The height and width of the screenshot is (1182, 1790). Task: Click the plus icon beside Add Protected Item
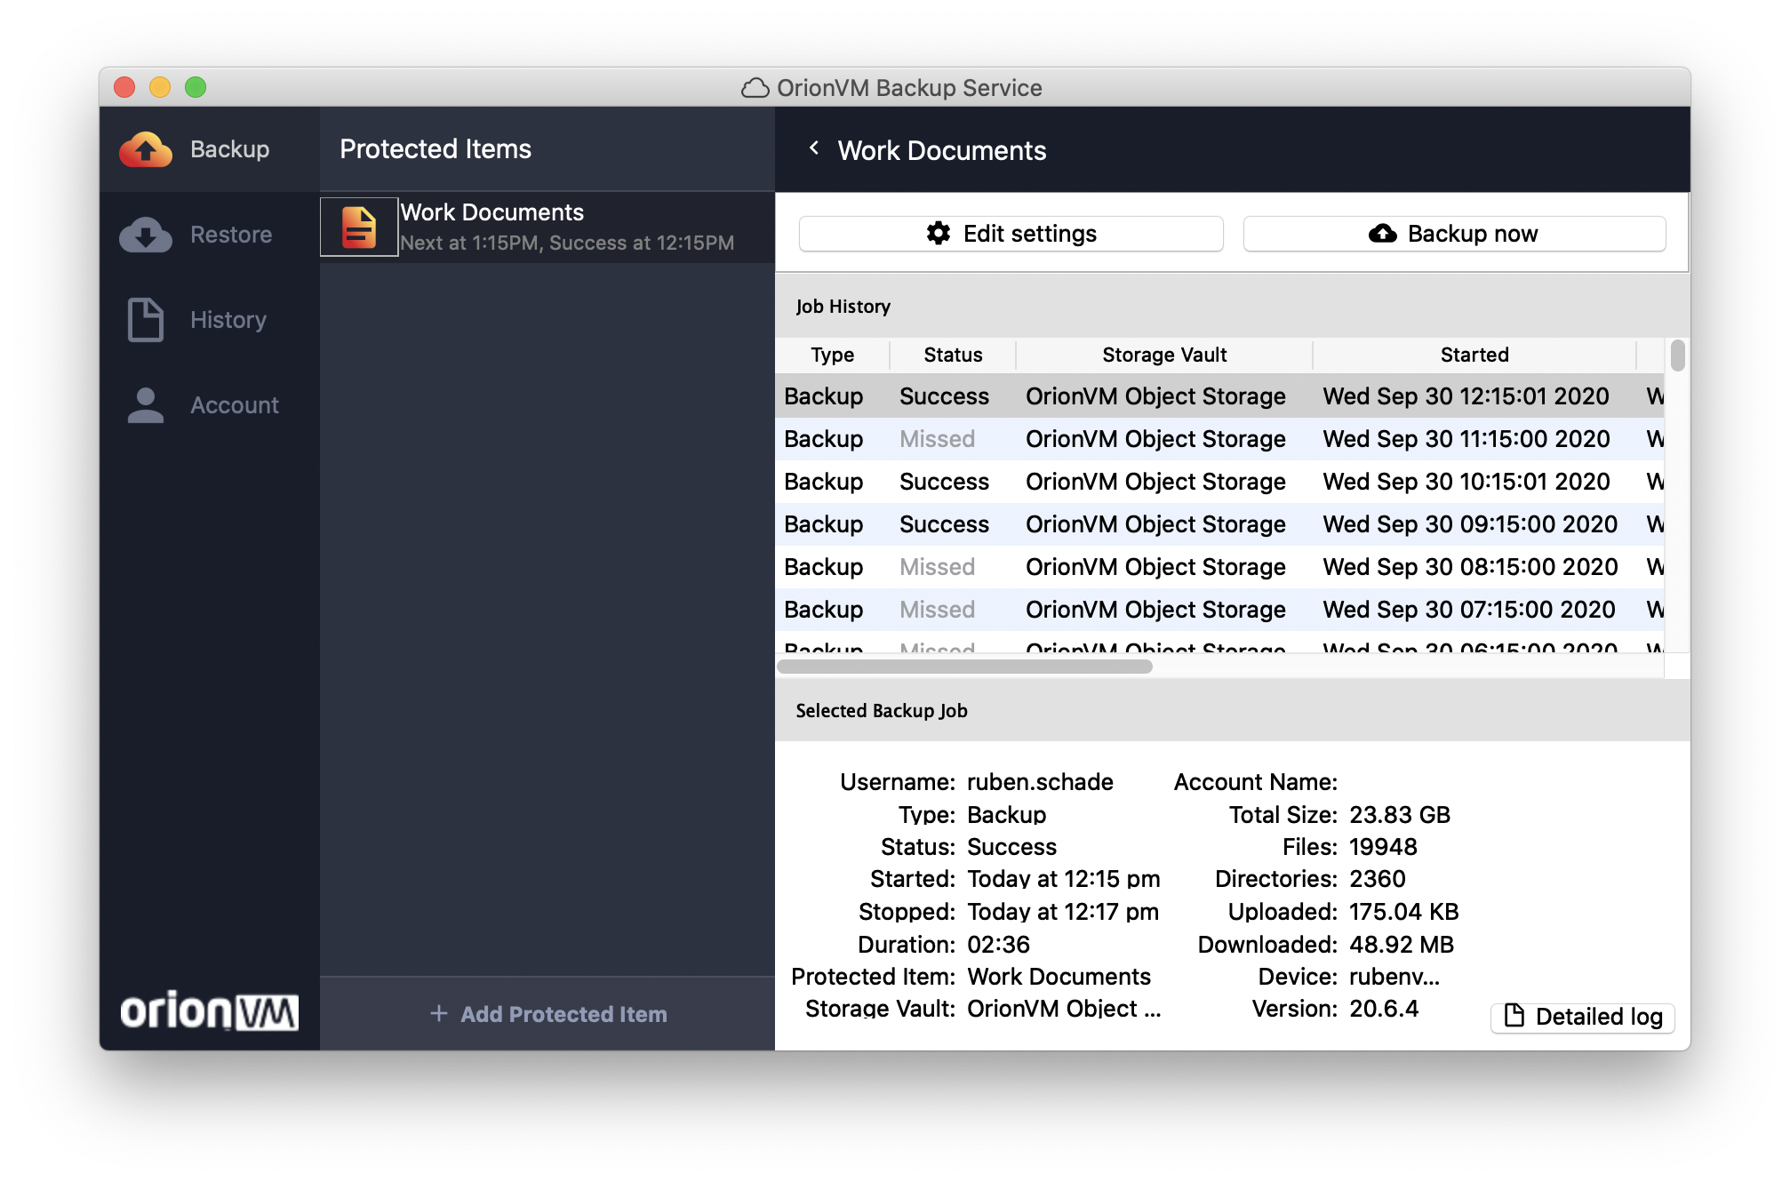[x=438, y=1013]
